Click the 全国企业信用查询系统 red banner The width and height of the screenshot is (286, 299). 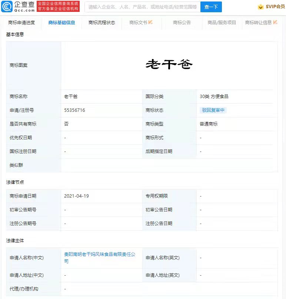(58, 6)
